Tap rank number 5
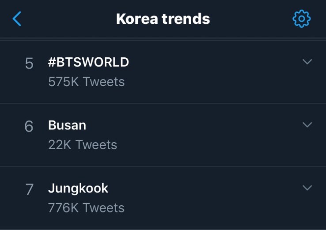The image size is (326, 230). point(29,64)
